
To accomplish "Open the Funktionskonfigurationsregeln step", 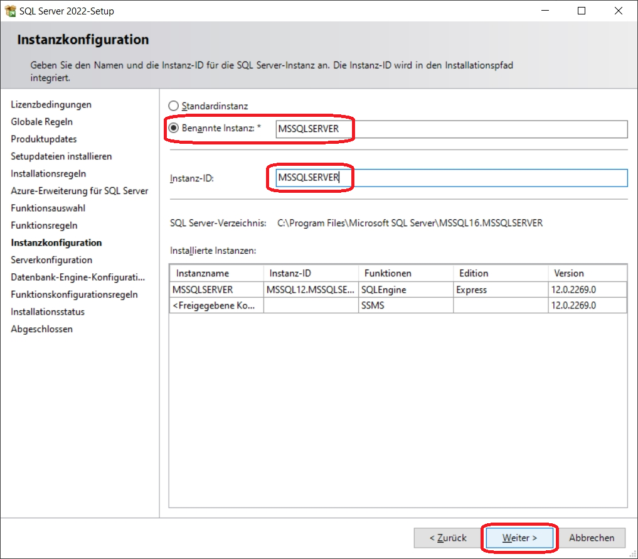I will click(75, 295).
